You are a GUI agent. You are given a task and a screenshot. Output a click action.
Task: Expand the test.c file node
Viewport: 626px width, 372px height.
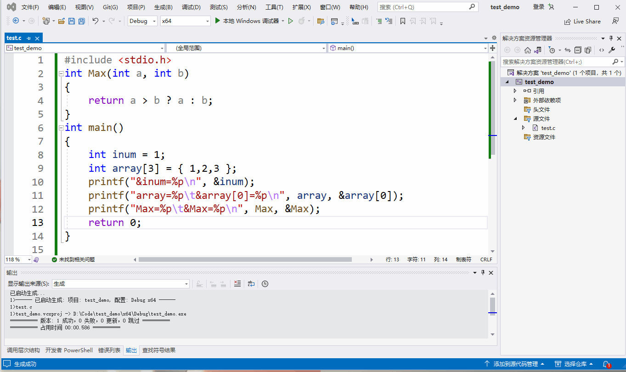(524, 128)
